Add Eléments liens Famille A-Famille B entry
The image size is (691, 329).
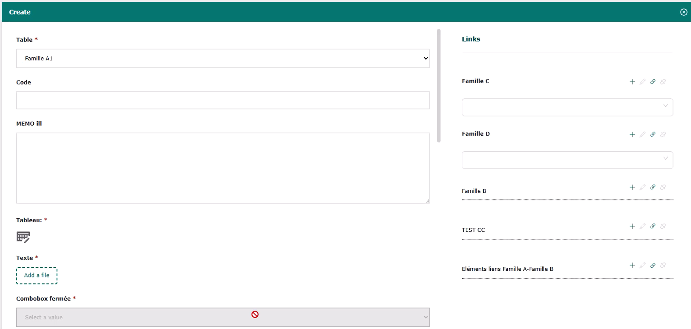coord(632,266)
